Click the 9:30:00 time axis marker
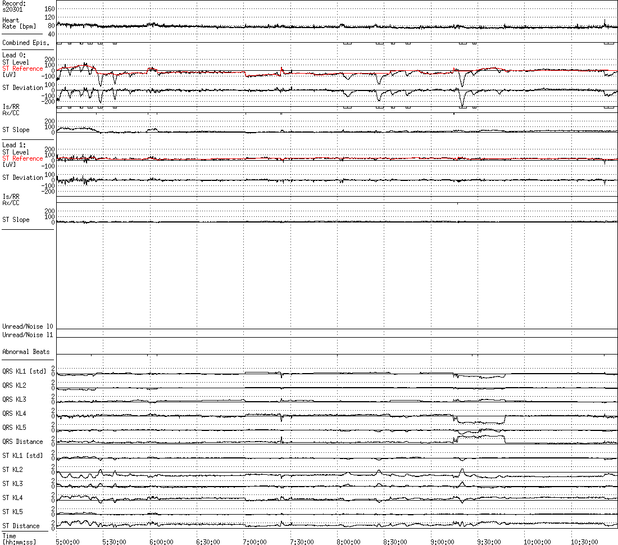The width and height of the screenshot is (618, 545). coord(489,542)
